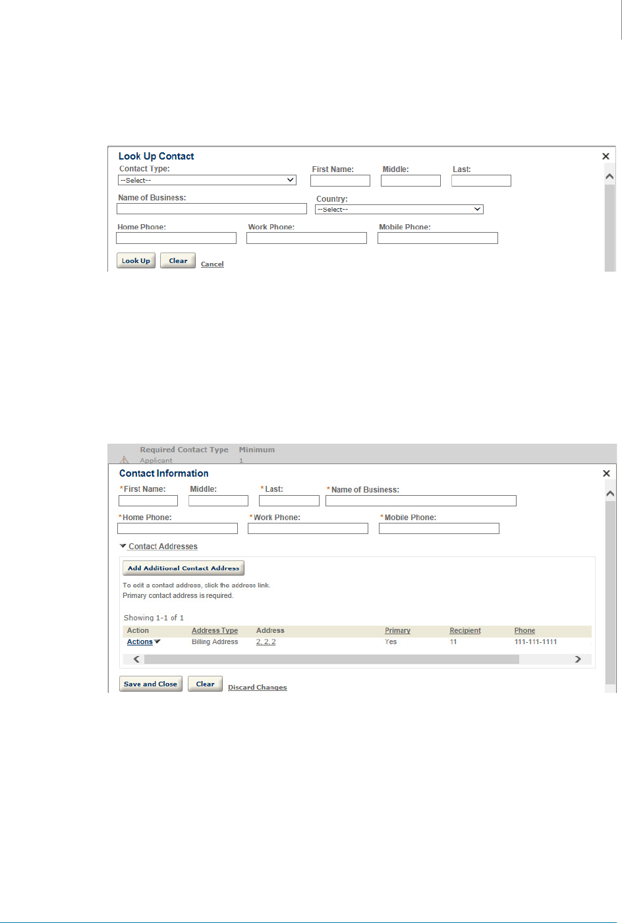Click Last field in Contact Information

289,501
